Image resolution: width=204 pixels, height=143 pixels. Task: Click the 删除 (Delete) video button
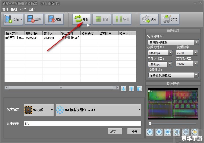tap(34, 19)
